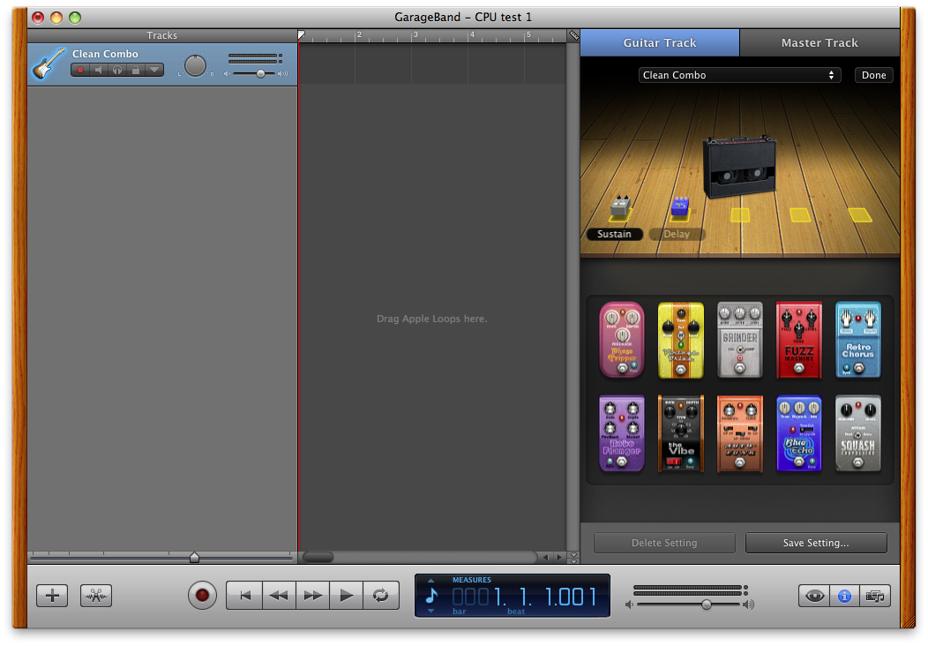Image resolution: width=928 pixels, height=646 pixels.
Task: Adjust the master volume slider
Action: [x=706, y=605]
